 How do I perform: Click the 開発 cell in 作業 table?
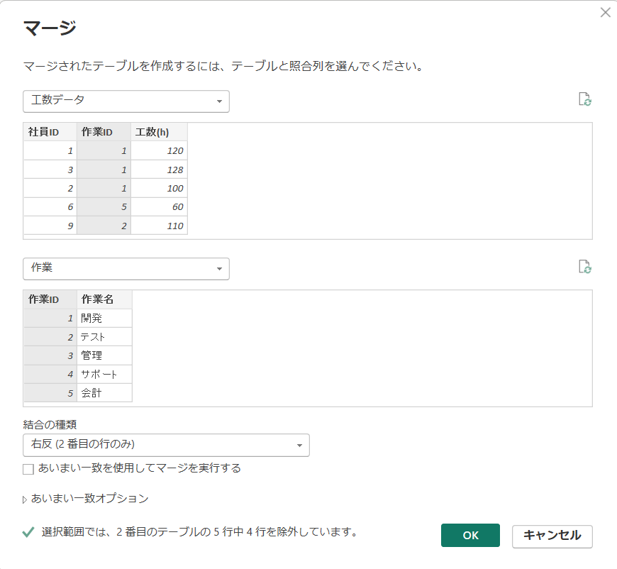tap(104, 319)
